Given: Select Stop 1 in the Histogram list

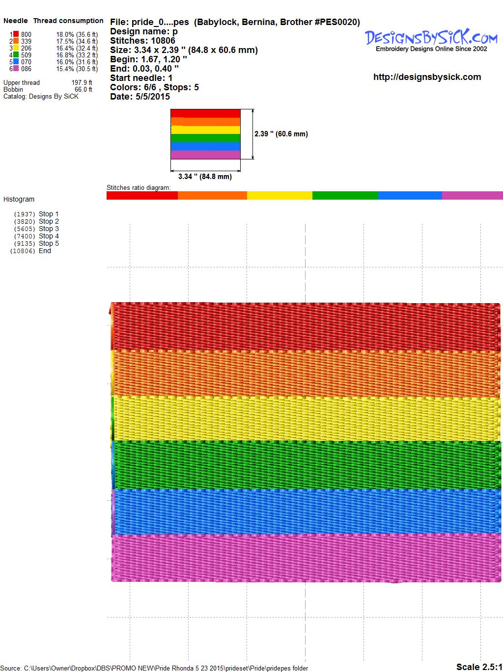Looking at the screenshot, I should pos(48,214).
